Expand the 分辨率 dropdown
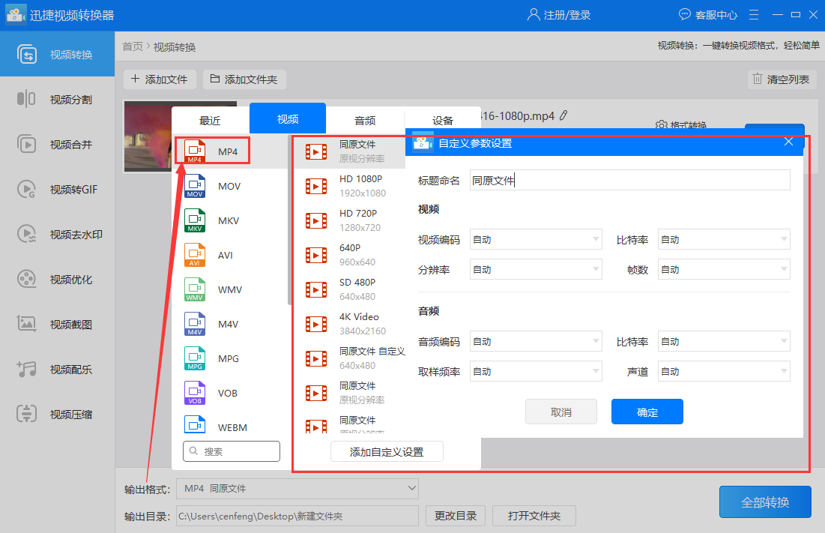 coord(536,269)
